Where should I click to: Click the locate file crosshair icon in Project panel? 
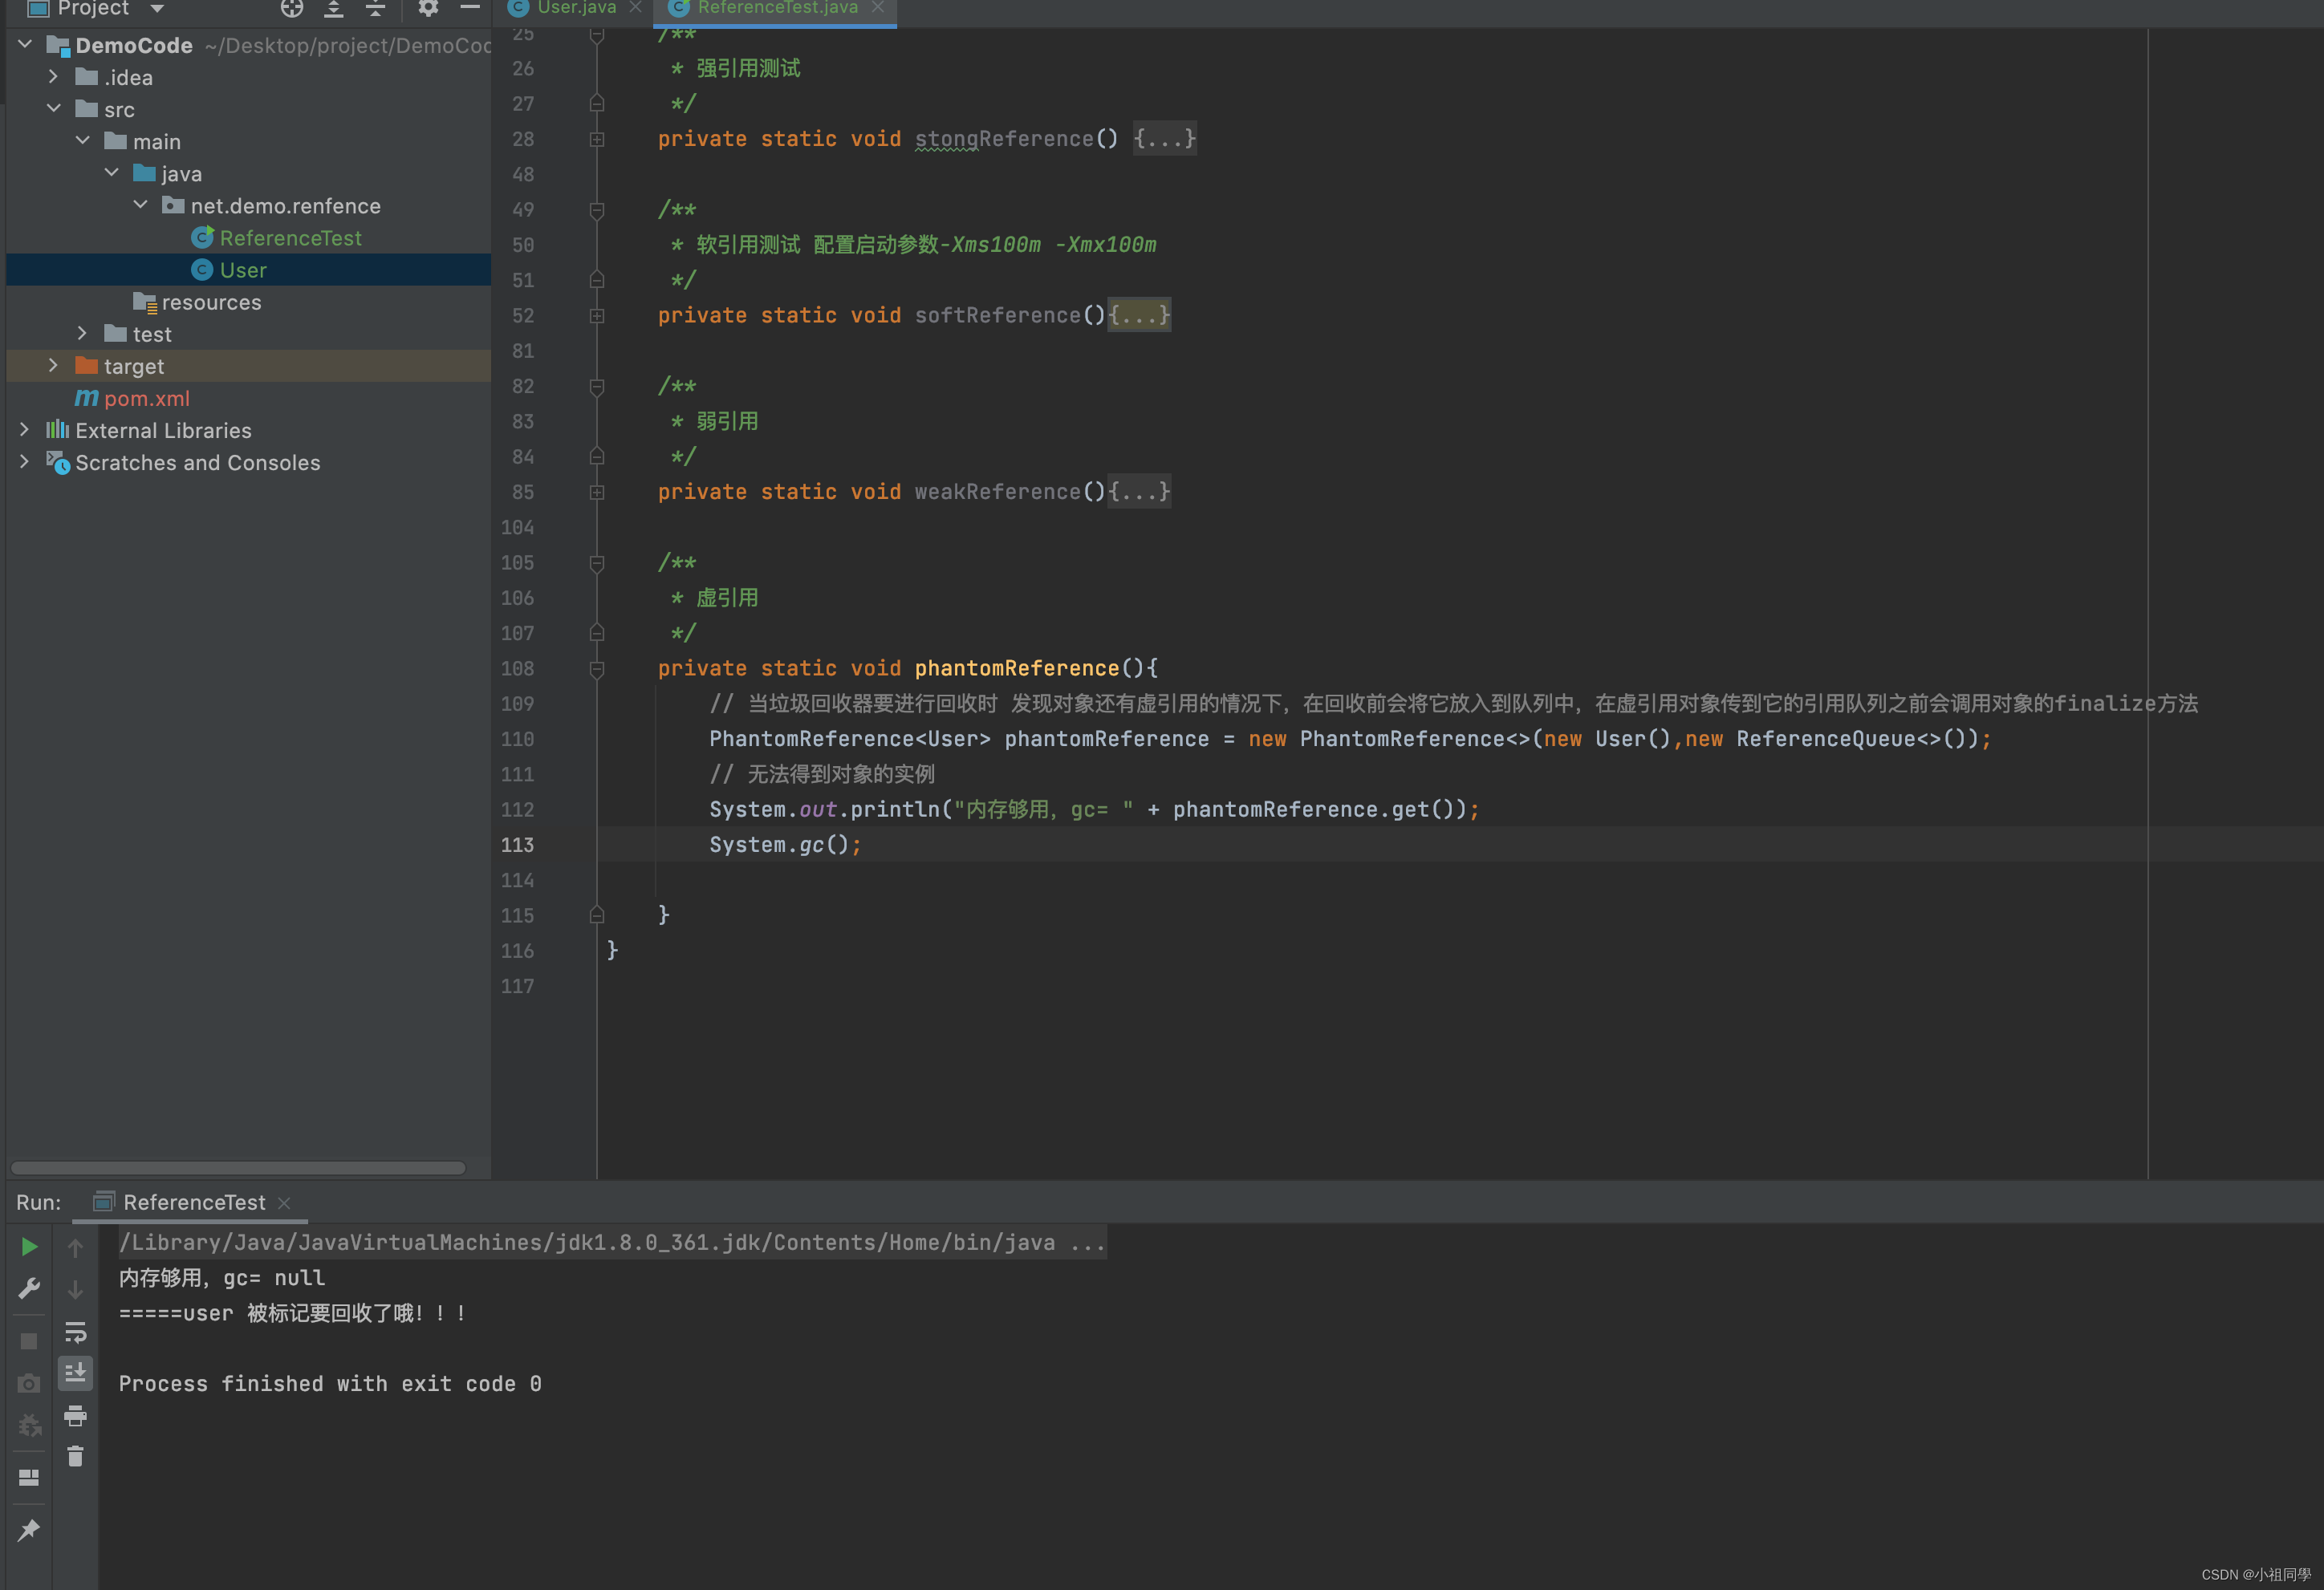pos(291,9)
